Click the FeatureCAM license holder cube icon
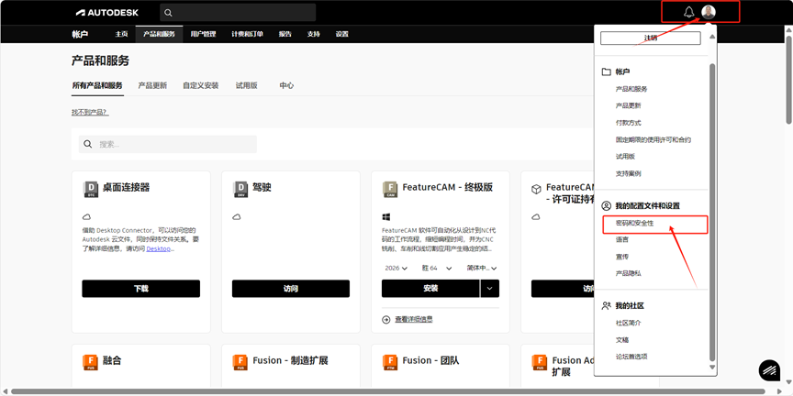The height and width of the screenshot is (396, 793). point(536,189)
